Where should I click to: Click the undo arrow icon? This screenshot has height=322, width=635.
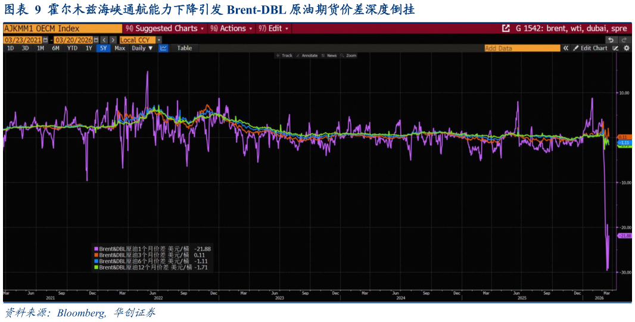pos(612,40)
